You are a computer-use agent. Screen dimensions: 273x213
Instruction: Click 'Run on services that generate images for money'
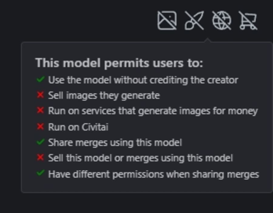click(x=153, y=111)
